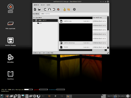Click the floppy drive launcher in taskbar
The width and height of the screenshot is (131, 98).
click(27, 96)
